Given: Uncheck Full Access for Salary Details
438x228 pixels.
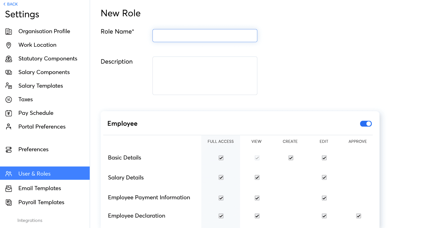Looking at the screenshot, I should click(221, 178).
